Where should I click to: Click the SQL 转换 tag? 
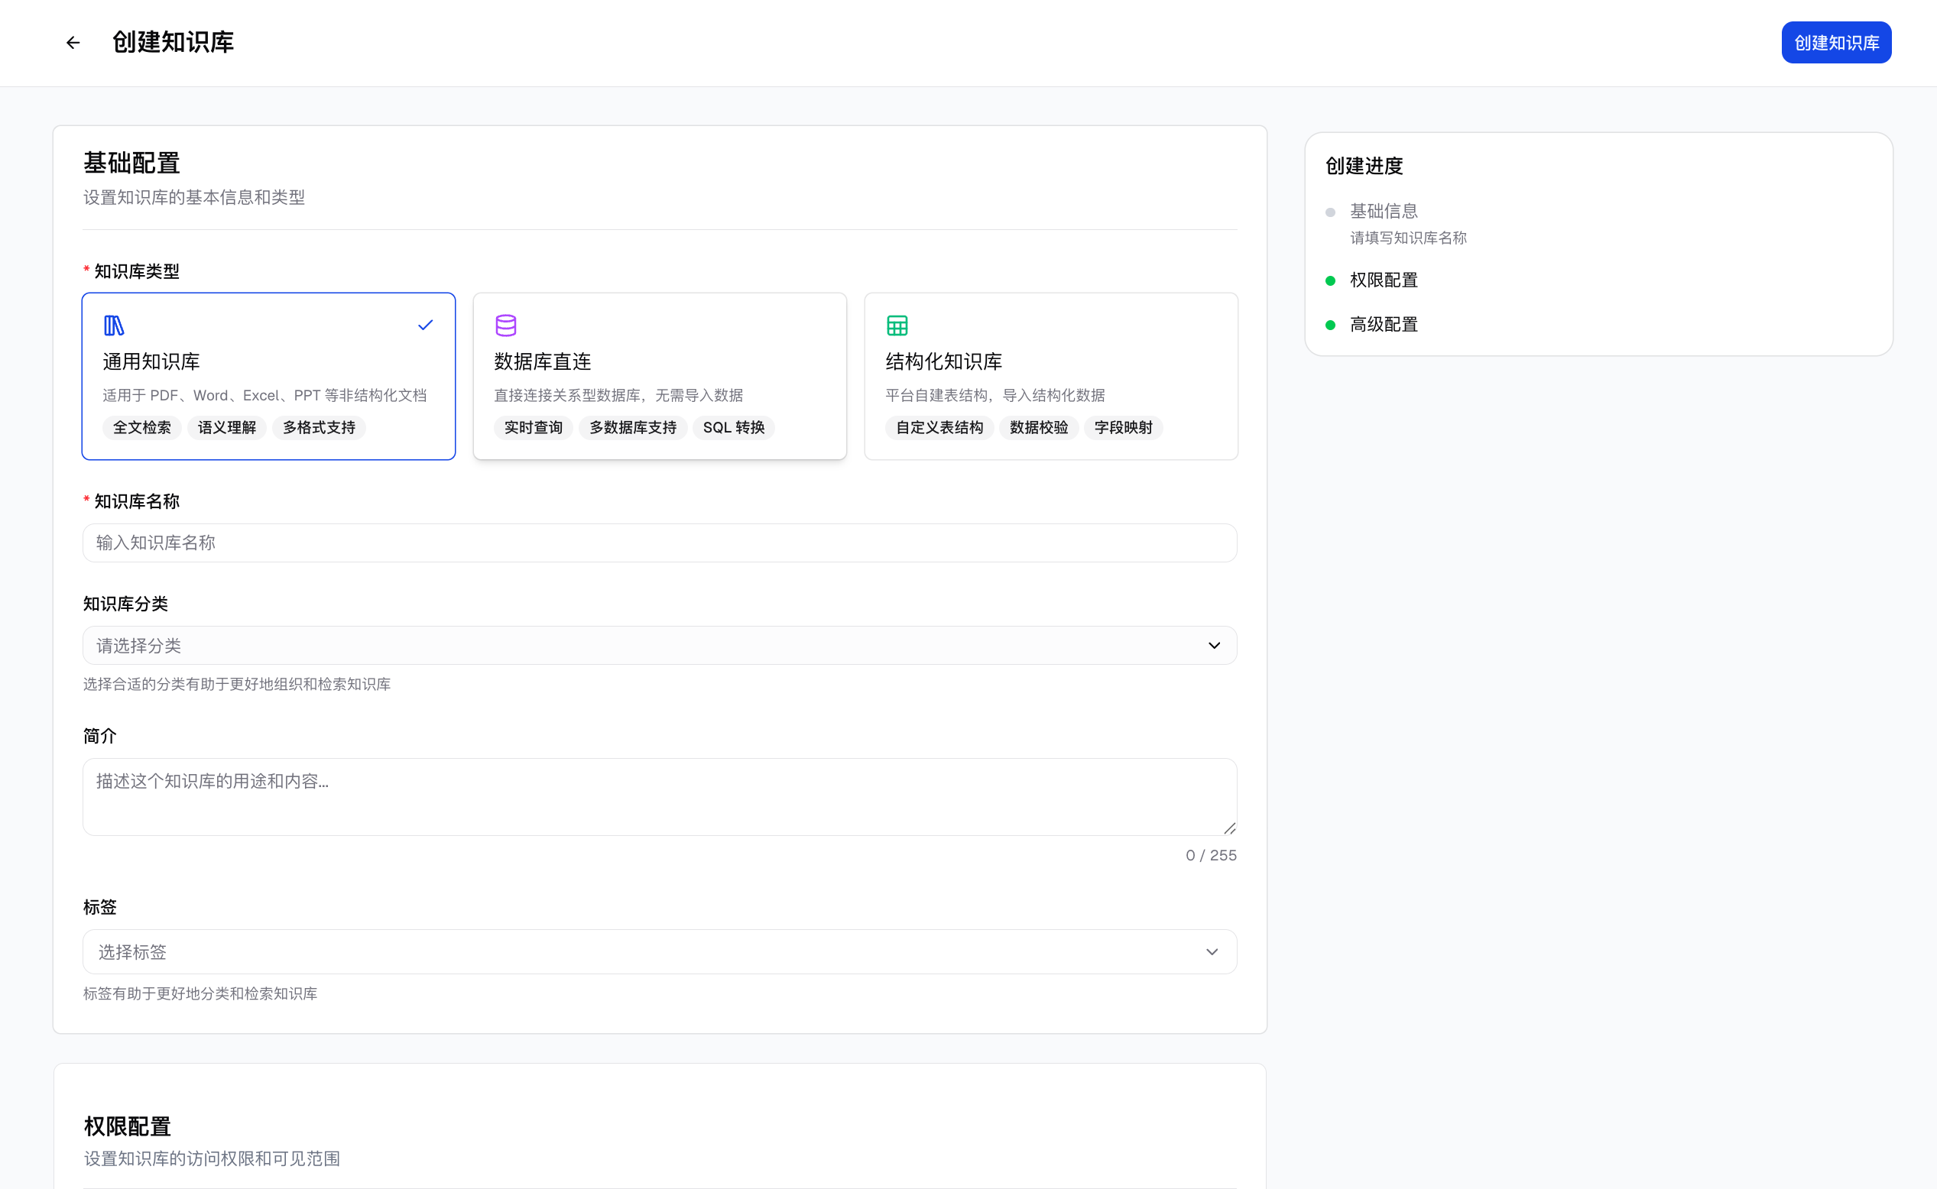pos(734,427)
